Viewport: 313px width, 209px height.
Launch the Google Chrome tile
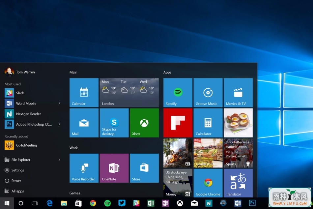click(208, 183)
